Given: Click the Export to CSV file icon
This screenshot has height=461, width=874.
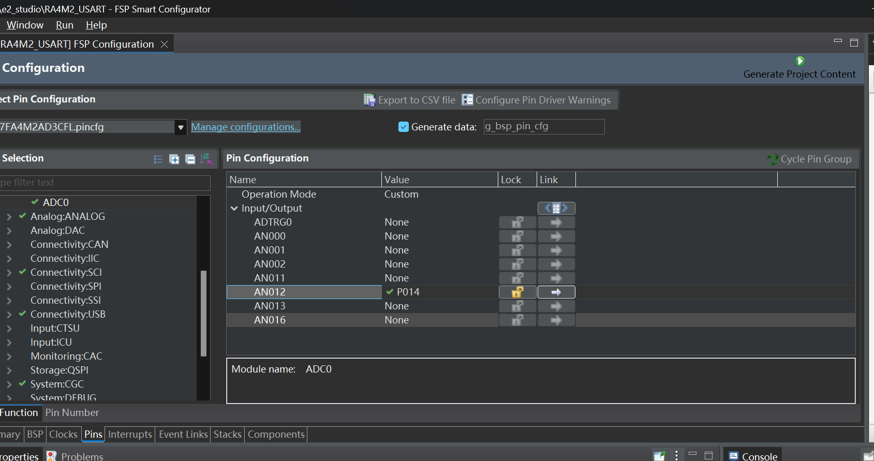Looking at the screenshot, I should (x=369, y=100).
